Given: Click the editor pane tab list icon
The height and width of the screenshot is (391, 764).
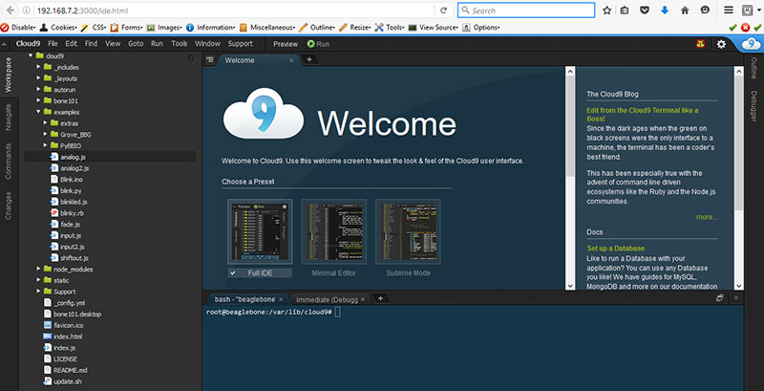Looking at the screenshot, I should (209, 60).
